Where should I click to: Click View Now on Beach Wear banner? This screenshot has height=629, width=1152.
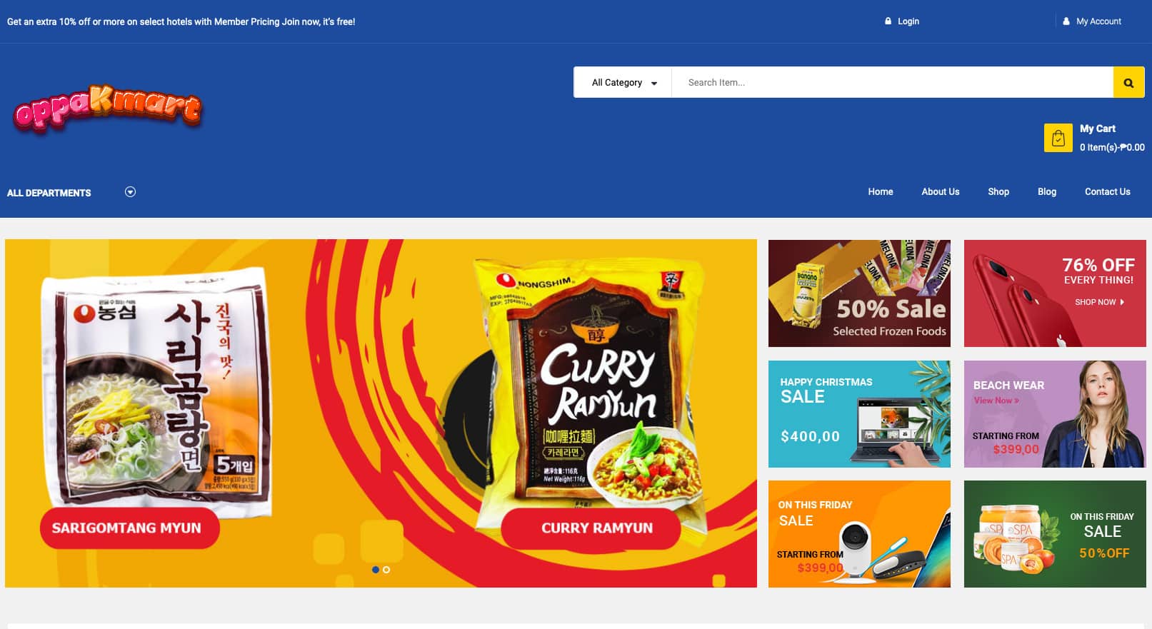point(996,401)
